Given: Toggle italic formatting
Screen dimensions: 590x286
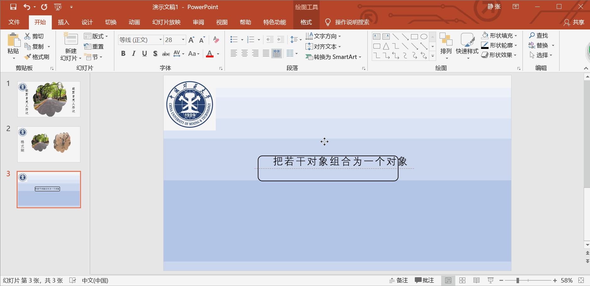Looking at the screenshot, I should pyautogui.click(x=133, y=53).
